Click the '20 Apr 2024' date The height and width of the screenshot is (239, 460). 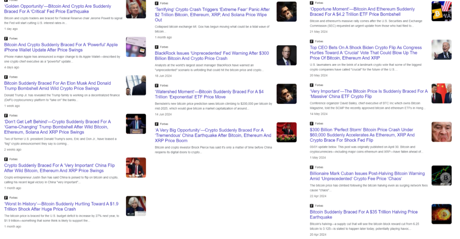point(318,235)
